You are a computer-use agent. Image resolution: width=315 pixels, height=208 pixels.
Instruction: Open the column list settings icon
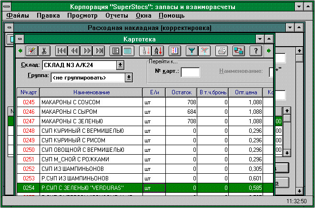click(x=175, y=51)
